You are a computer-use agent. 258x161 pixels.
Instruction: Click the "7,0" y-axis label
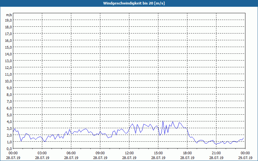(9, 101)
